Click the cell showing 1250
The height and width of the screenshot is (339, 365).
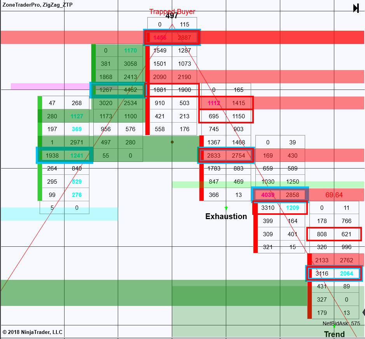point(292,182)
